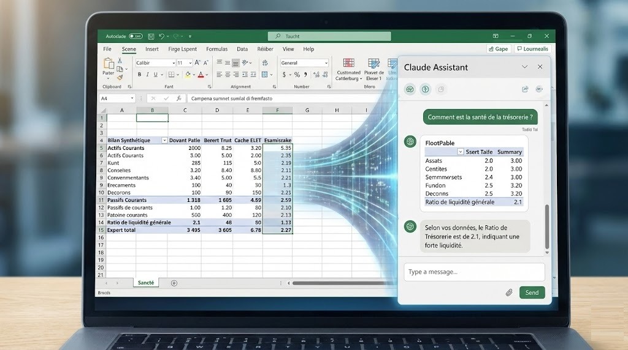This screenshot has height=350, width=628.
Task: Switch to the Formulas ribbon tab
Action: [216, 49]
